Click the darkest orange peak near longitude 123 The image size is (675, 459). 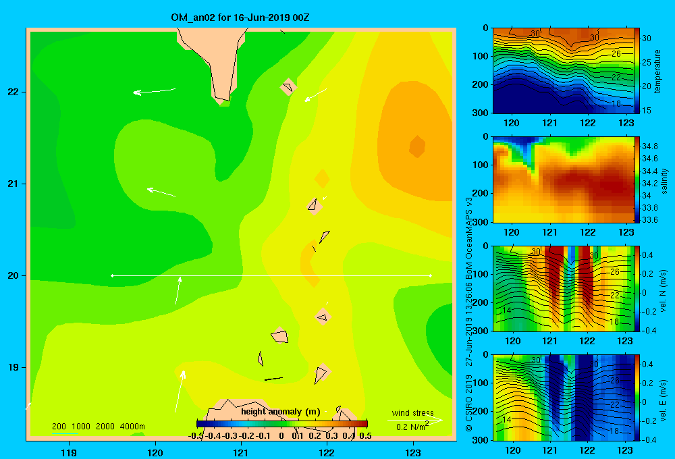click(x=417, y=147)
